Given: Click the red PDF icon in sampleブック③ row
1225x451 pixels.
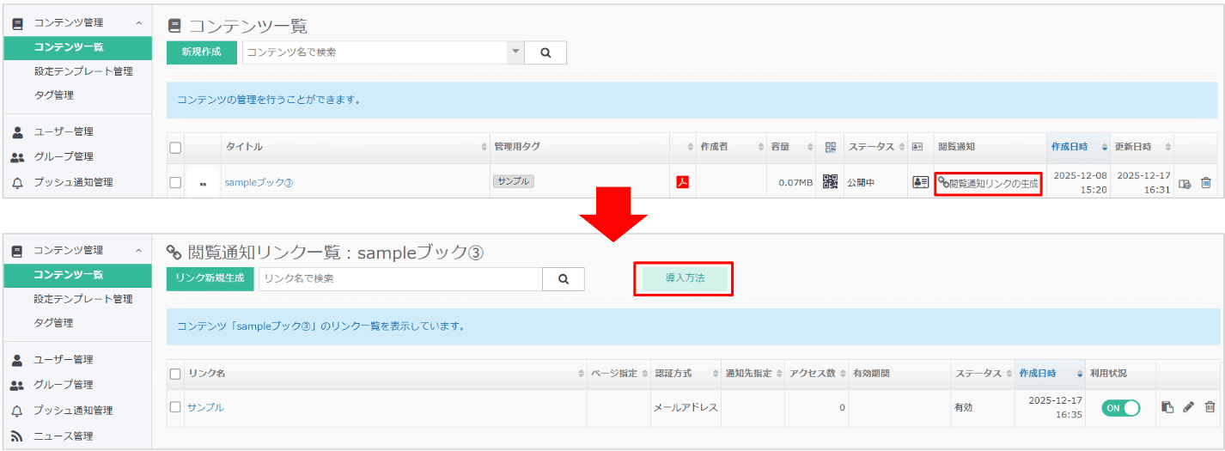Looking at the screenshot, I should [683, 182].
